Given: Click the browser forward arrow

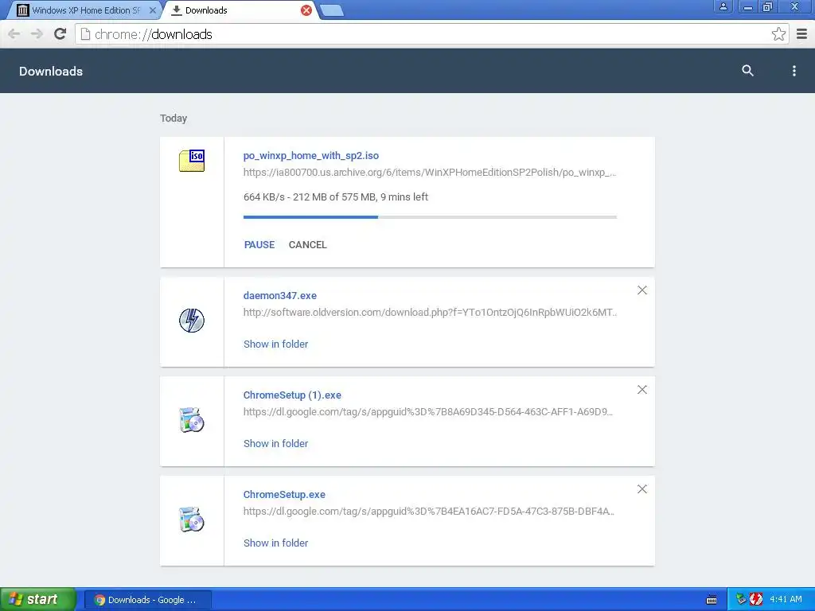Looking at the screenshot, I should [x=37, y=34].
